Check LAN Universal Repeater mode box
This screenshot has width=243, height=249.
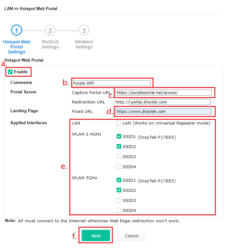point(119,123)
